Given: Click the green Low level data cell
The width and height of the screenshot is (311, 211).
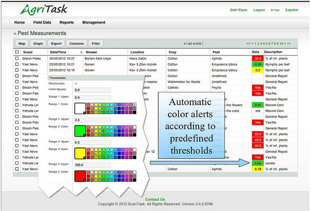Looking at the screenshot, I should click(258, 163).
